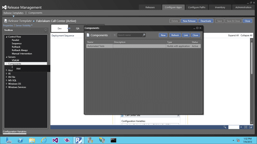Open the Components sub-navigation link

[35, 13]
